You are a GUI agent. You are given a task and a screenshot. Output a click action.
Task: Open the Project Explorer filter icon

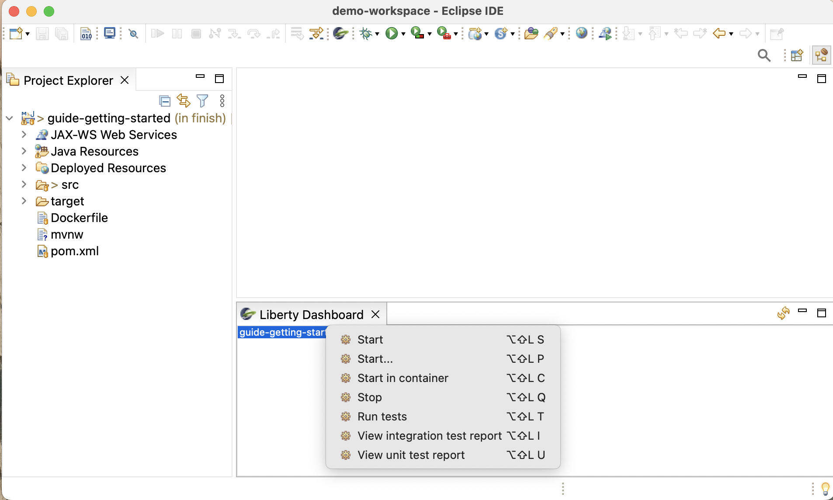click(x=202, y=101)
